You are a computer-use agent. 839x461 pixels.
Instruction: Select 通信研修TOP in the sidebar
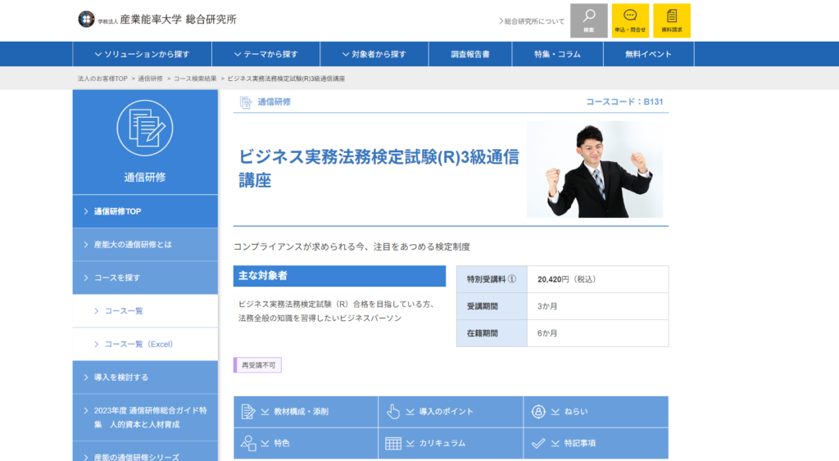pos(145,211)
